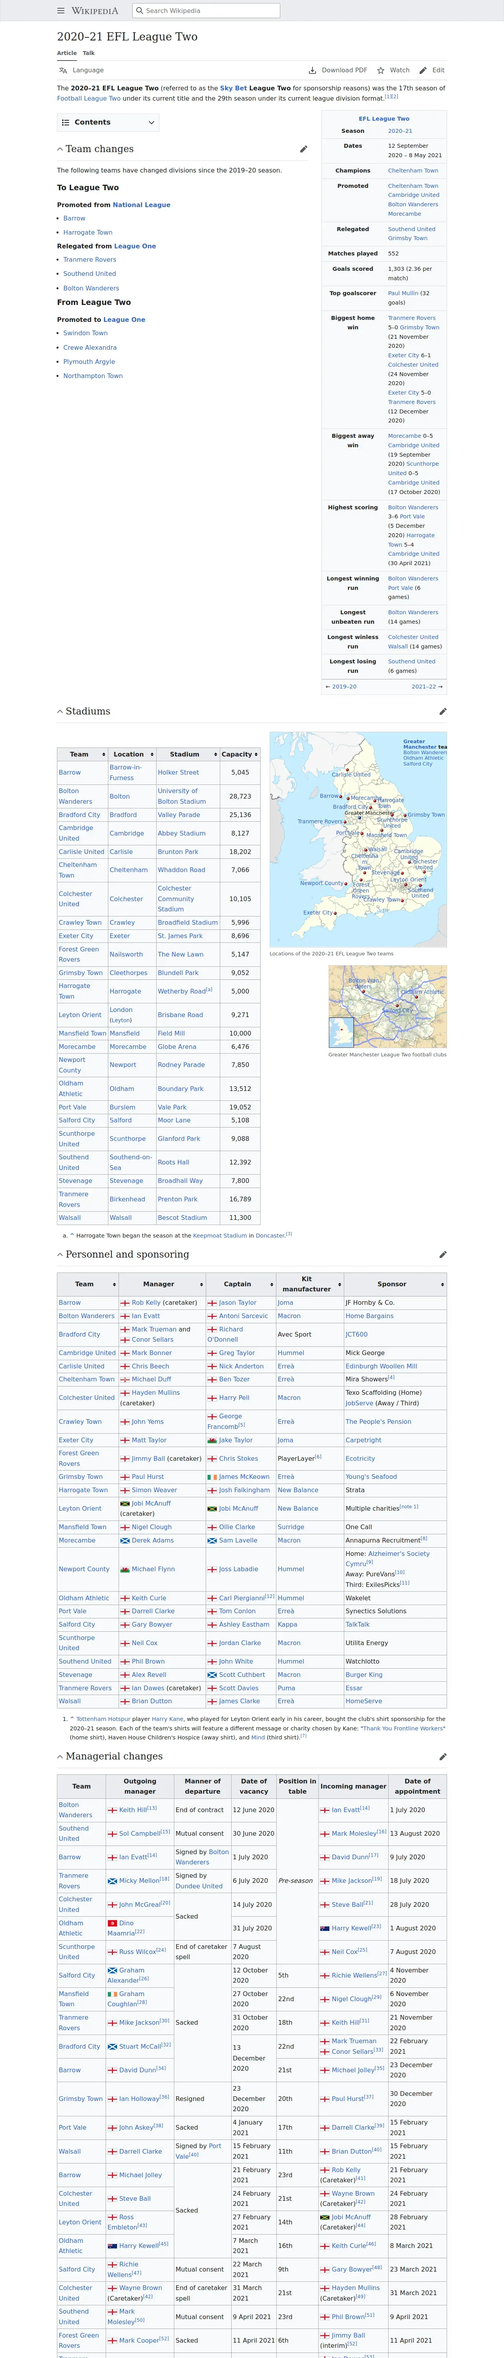Click the Wikipedia logo

point(95,11)
